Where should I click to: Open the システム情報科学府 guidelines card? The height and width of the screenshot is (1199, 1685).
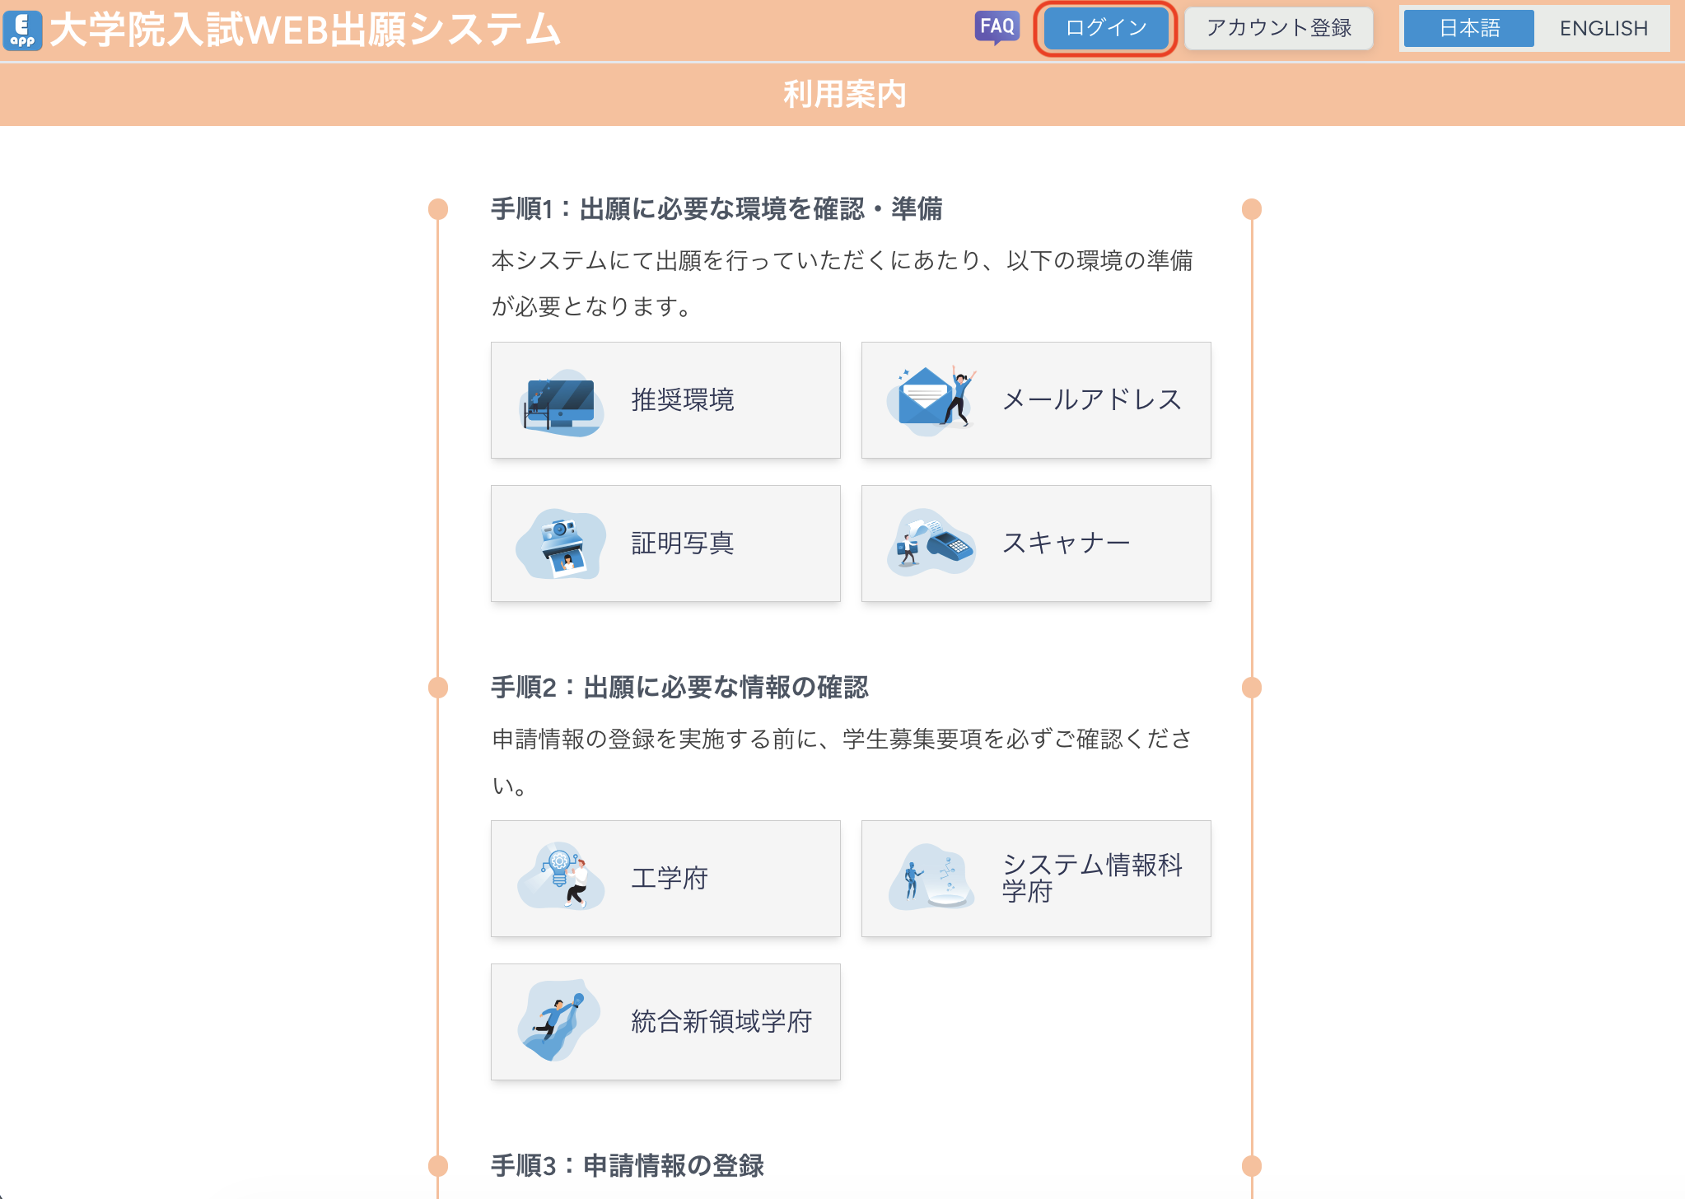(1036, 879)
